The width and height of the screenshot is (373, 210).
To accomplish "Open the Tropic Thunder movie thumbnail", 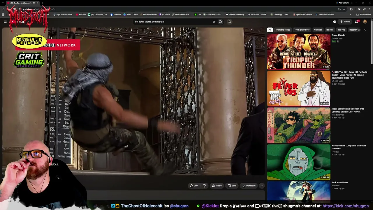I will 299,51.
